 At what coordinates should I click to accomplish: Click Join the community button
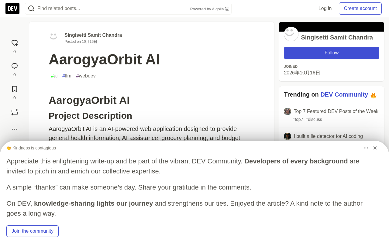tap(33, 231)
